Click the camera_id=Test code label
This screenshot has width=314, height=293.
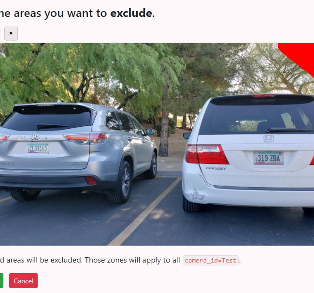click(x=211, y=260)
